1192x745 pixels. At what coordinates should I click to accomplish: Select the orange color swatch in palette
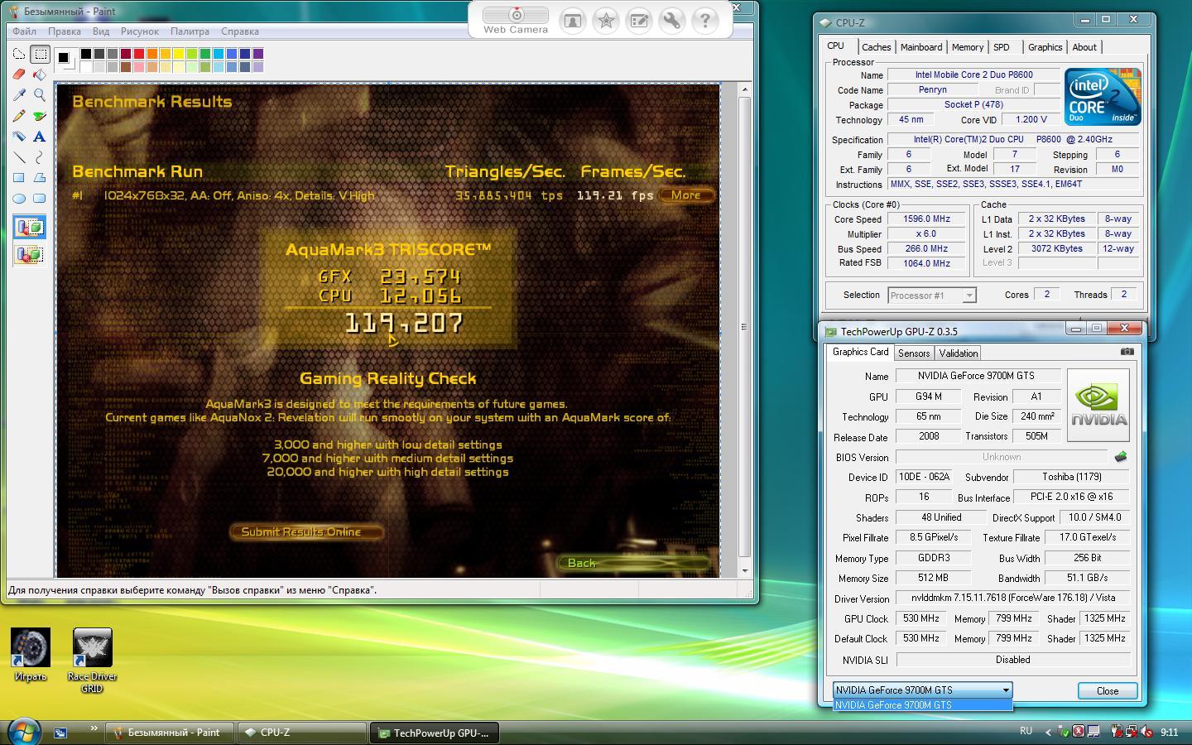pyautogui.click(x=152, y=54)
